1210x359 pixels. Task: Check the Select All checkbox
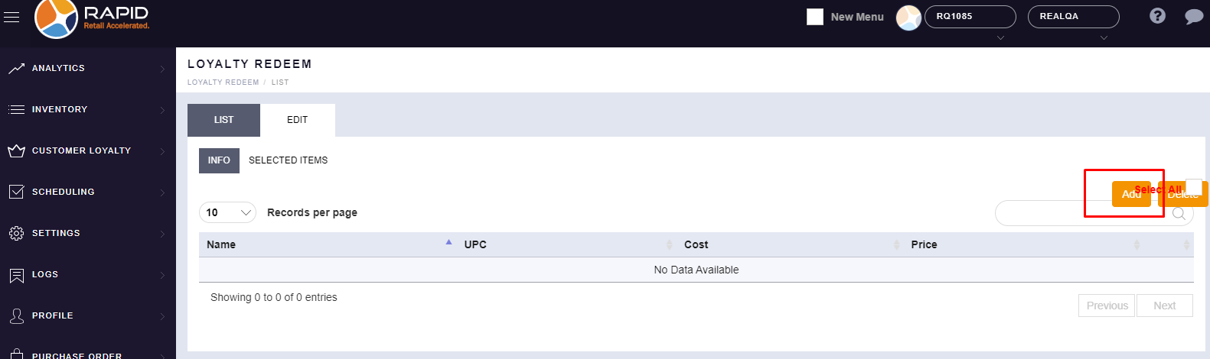[x=1193, y=187]
